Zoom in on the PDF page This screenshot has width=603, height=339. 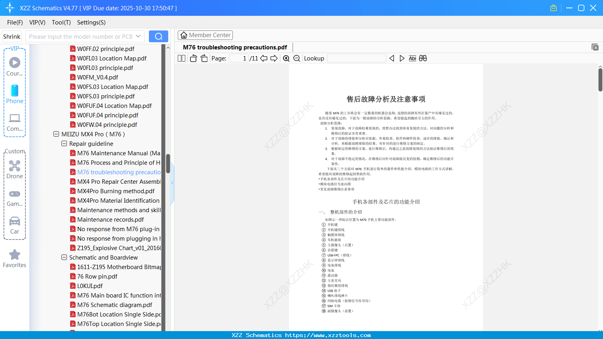coord(286,58)
